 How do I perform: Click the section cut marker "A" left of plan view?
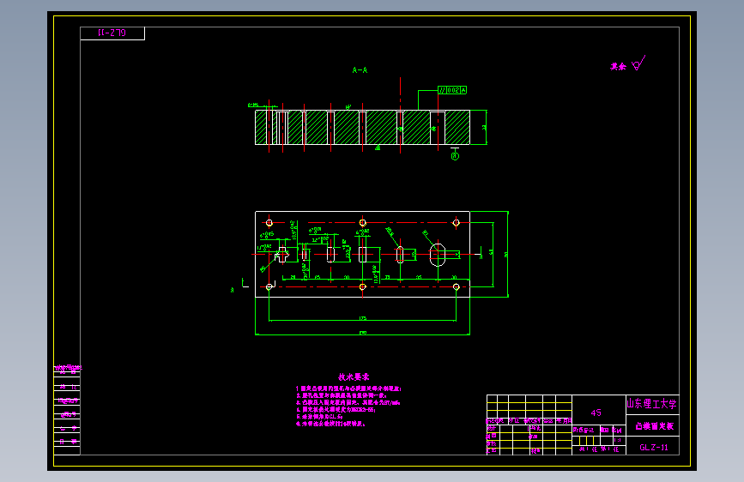click(x=233, y=290)
